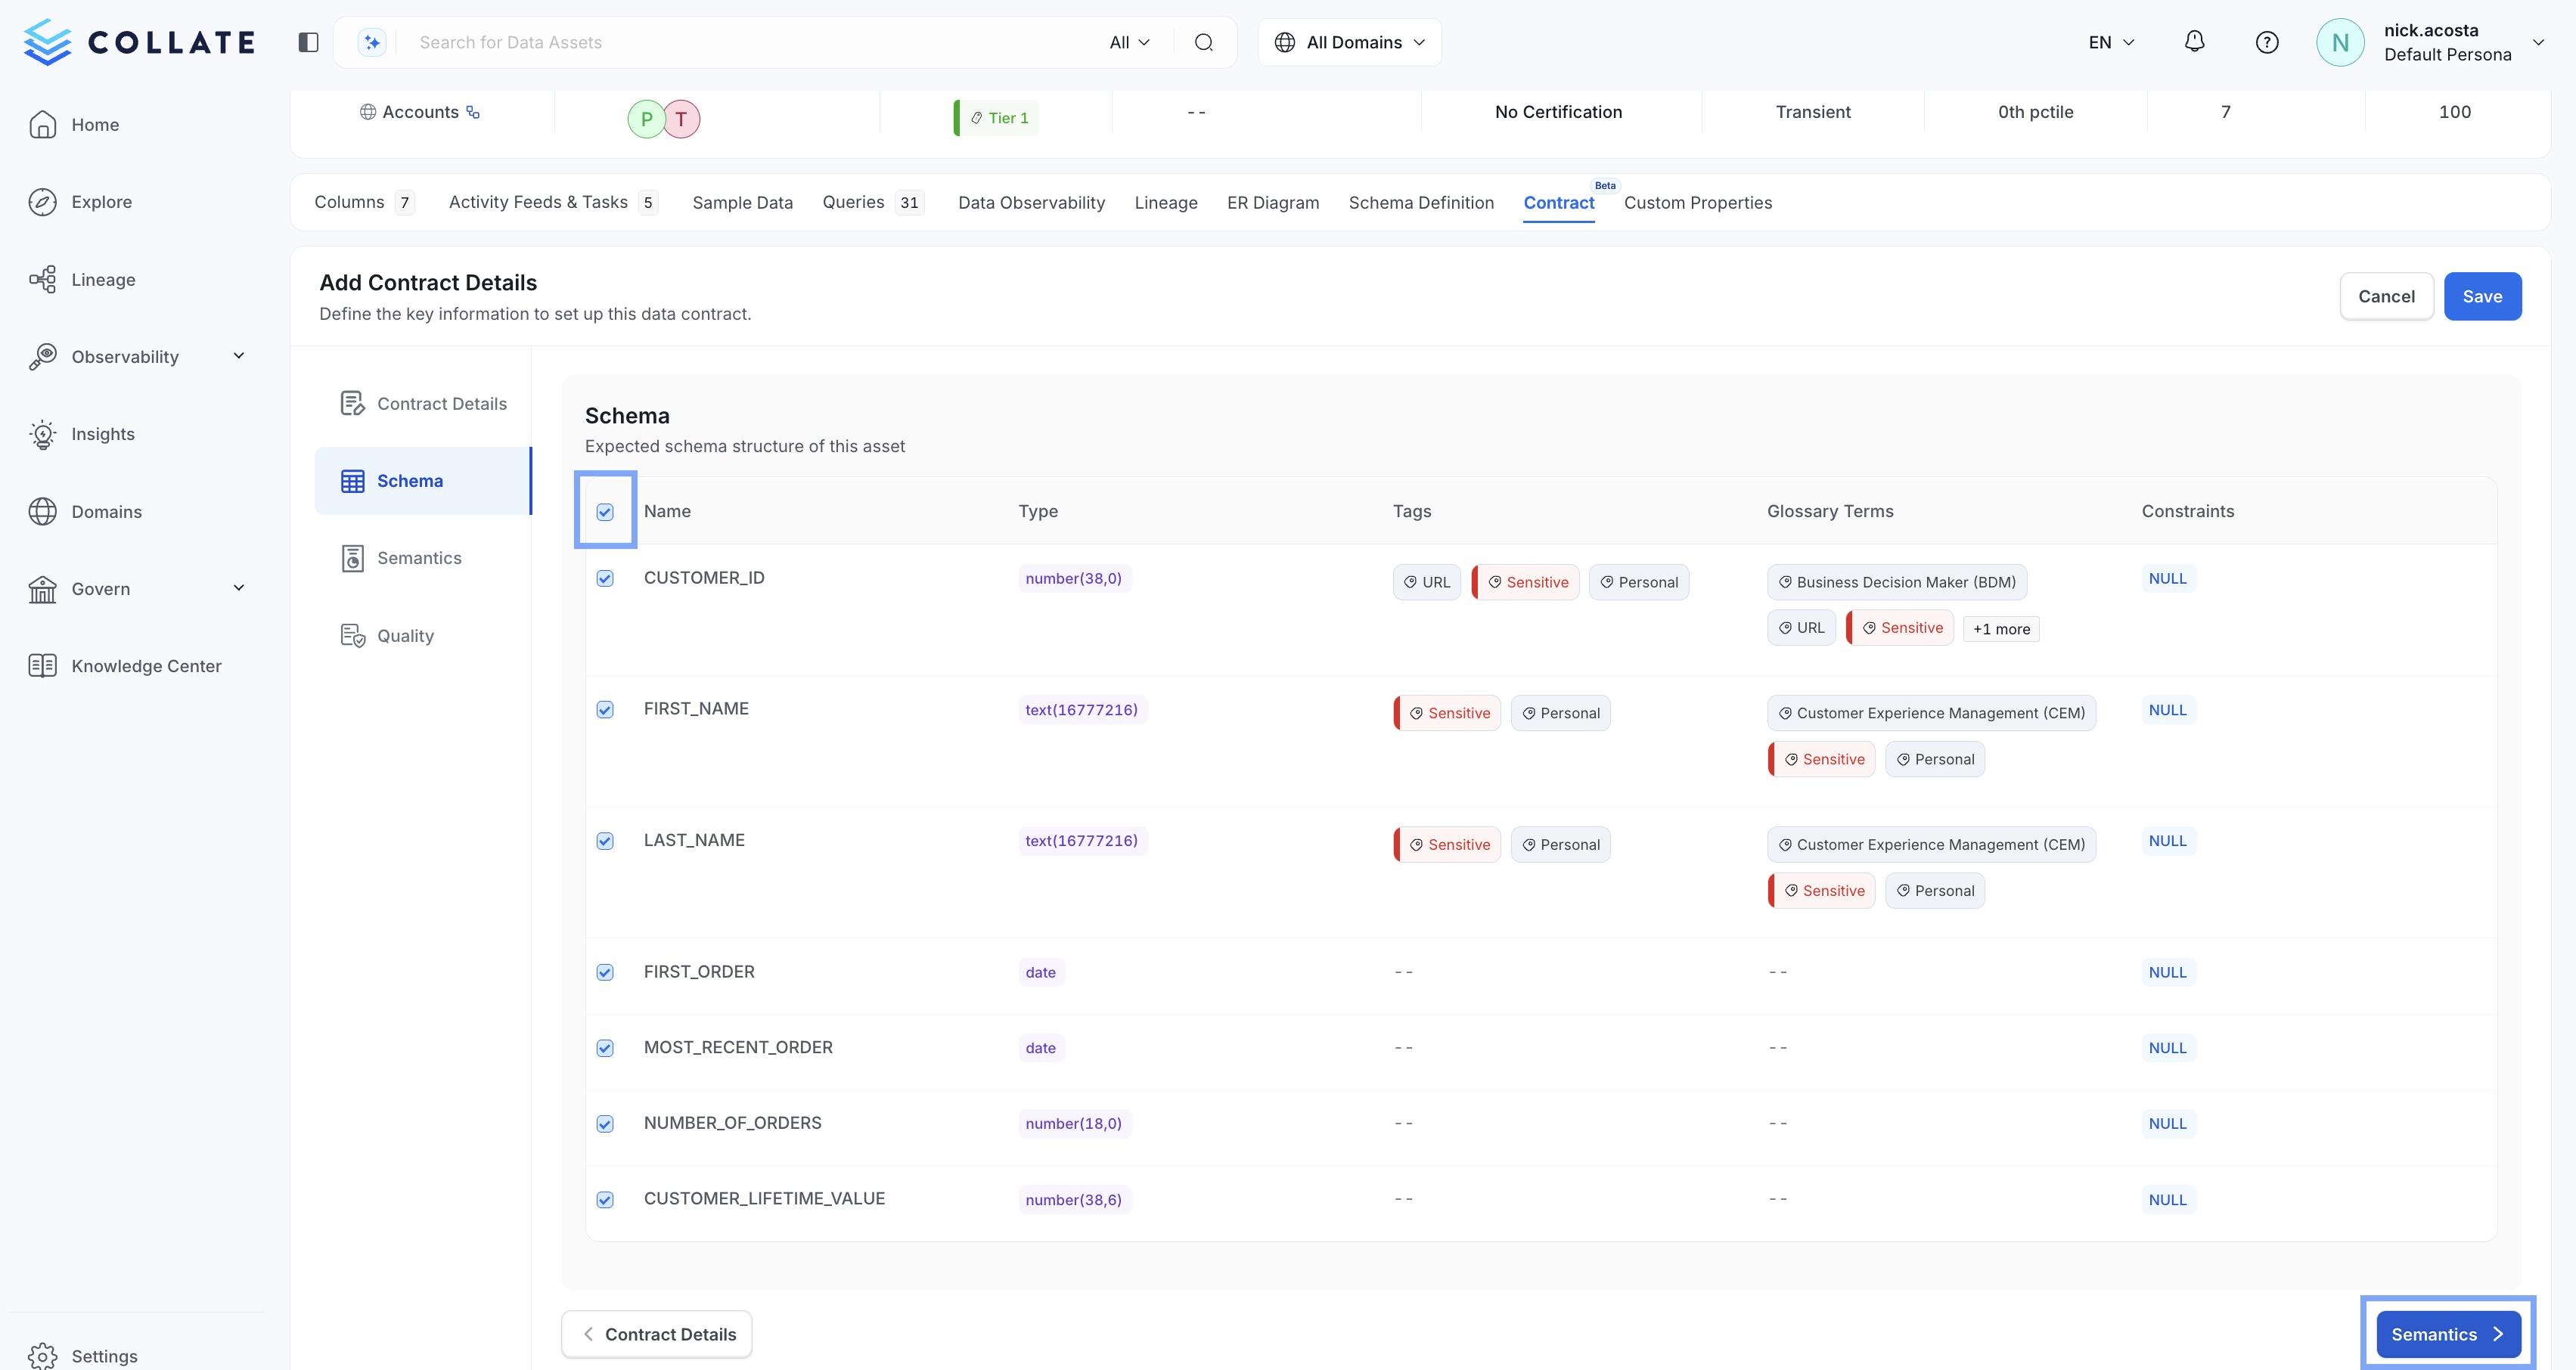Switch to the Sample Data tab
Screen dimensions: 2576x1370
click(x=741, y=202)
